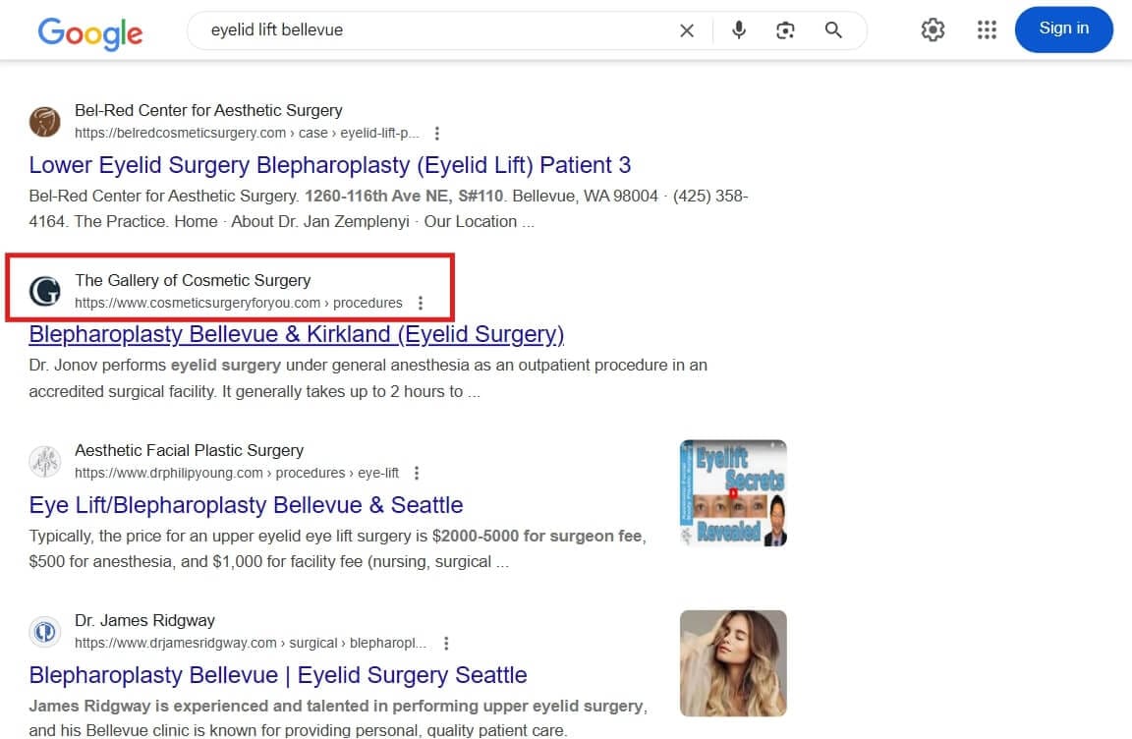
Task: Open the Lower Eyelid Surgery Blepharoplasty Patient 3 link
Action: tap(330, 165)
